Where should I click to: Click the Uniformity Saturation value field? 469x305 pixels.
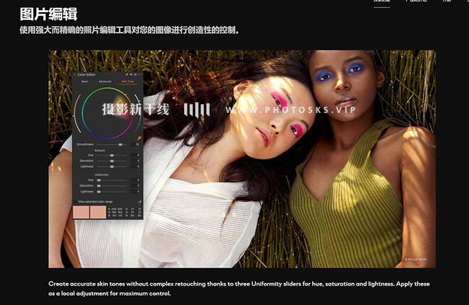pos(135,185)
